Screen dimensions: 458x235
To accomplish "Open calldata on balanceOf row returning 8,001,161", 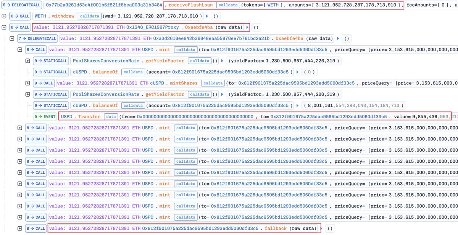I will point(132,105).
